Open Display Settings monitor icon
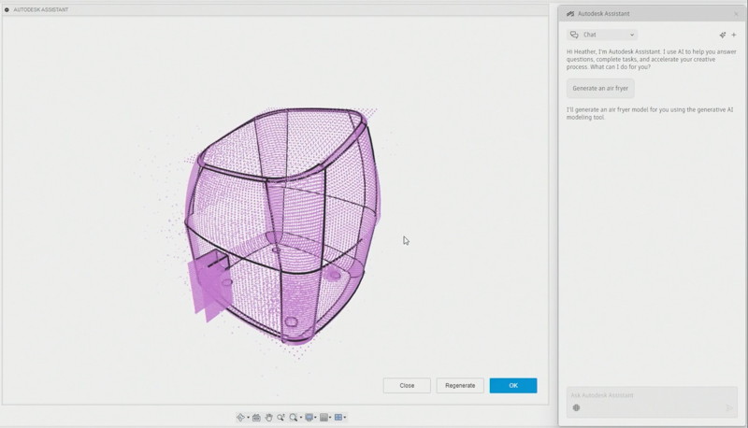This screenshot has height=428, width=748. pos(309,418)
